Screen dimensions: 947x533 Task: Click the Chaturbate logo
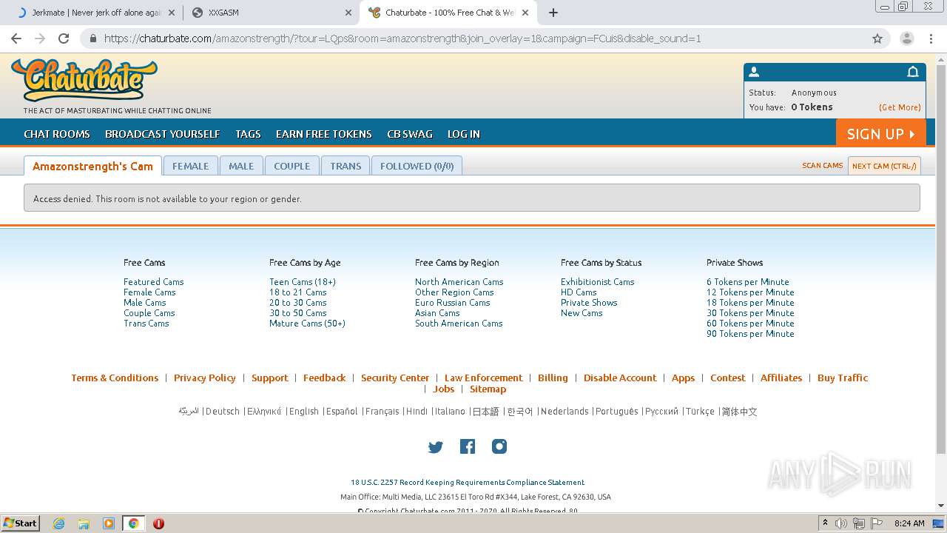[x=84, y=80]
